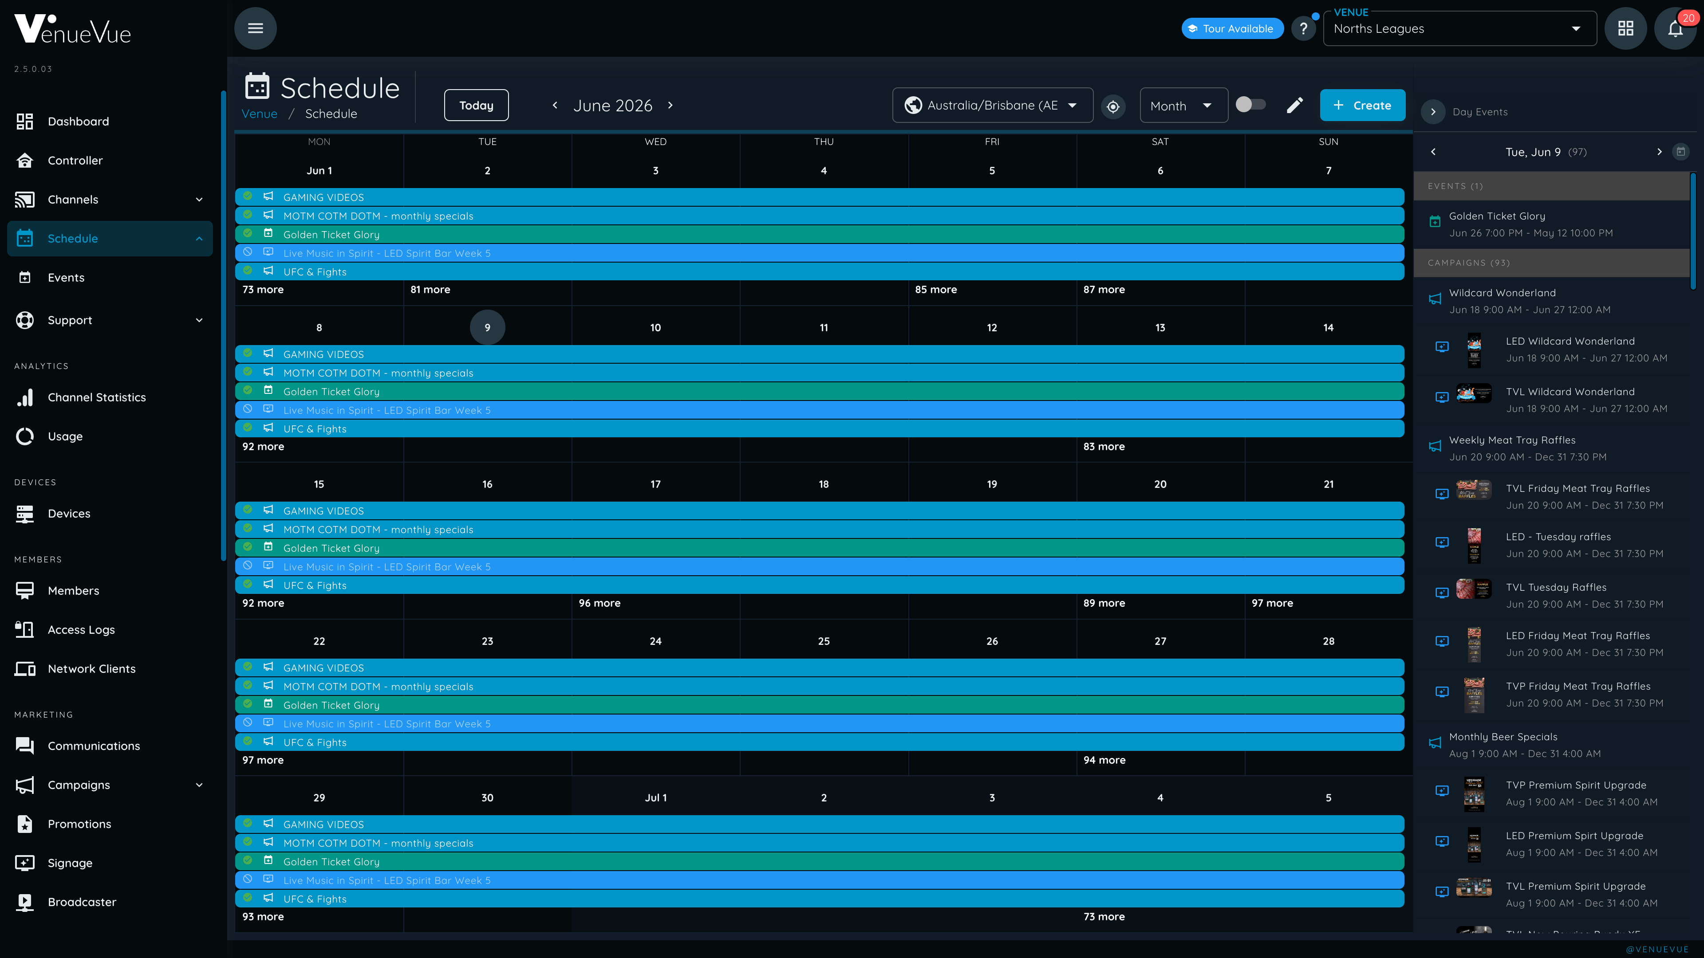Image resolution: width=1704 pixels, height=958 pixels.
Task: Open UFC & Fights bar in week of June 29
Action: pyautogui.click(x=820, y=899)
